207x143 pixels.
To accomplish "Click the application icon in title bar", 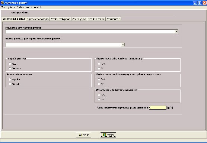I will pos(2,3).
